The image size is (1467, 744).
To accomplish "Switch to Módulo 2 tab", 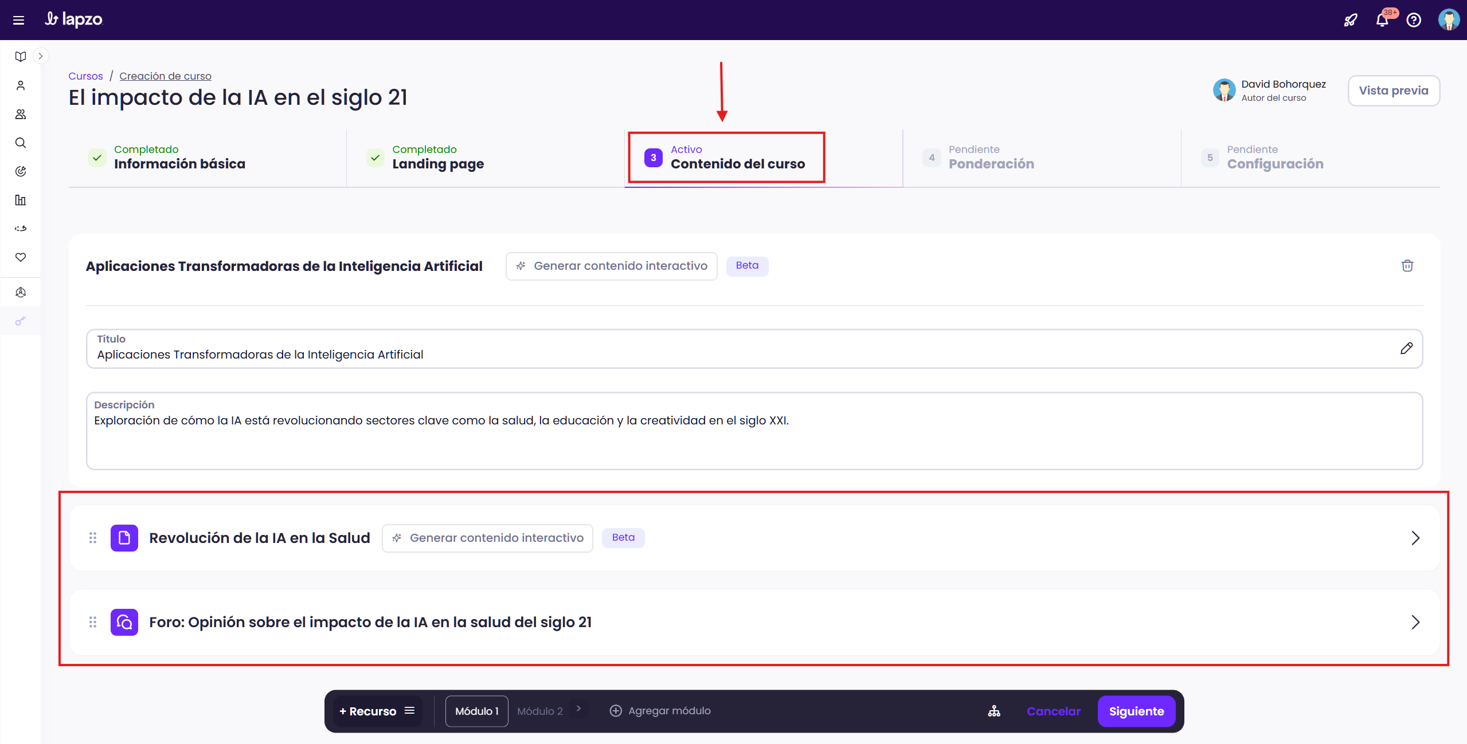I will click(x=539, y=711).
